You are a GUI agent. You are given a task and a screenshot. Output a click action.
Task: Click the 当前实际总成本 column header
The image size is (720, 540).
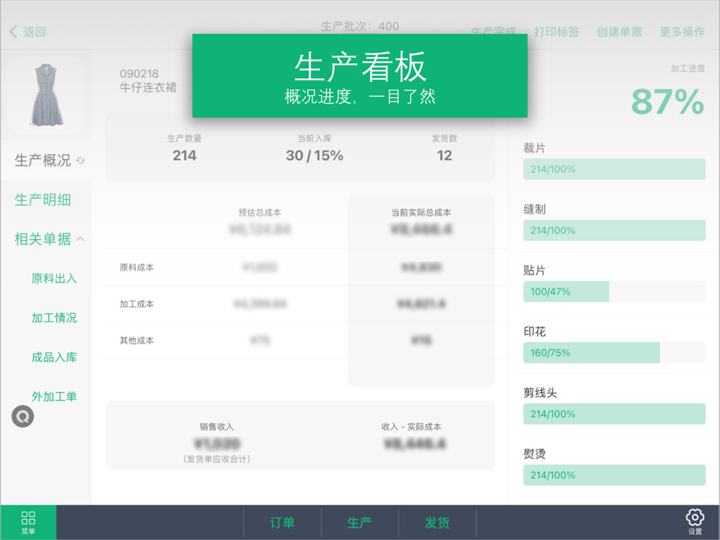[421, 212]
